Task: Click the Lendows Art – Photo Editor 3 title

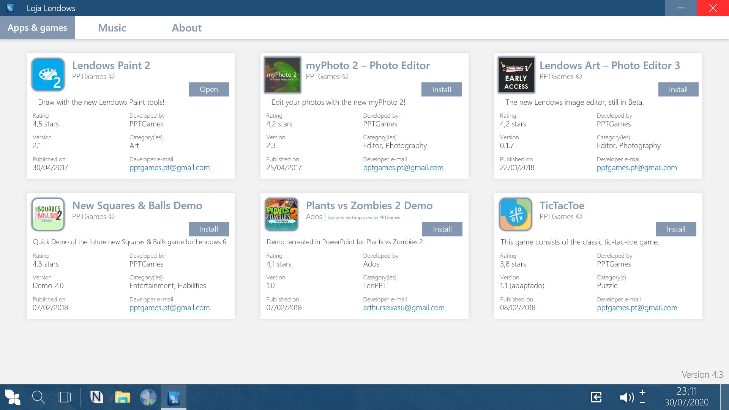Action: (609, 65)
